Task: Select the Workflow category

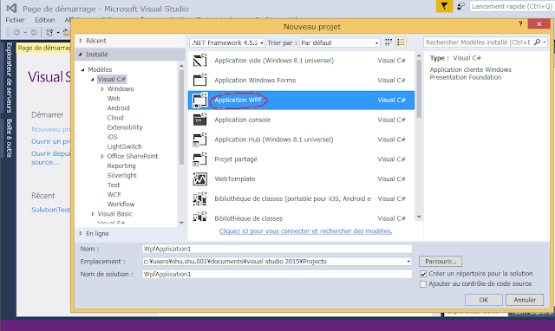Action: (121, 204)
